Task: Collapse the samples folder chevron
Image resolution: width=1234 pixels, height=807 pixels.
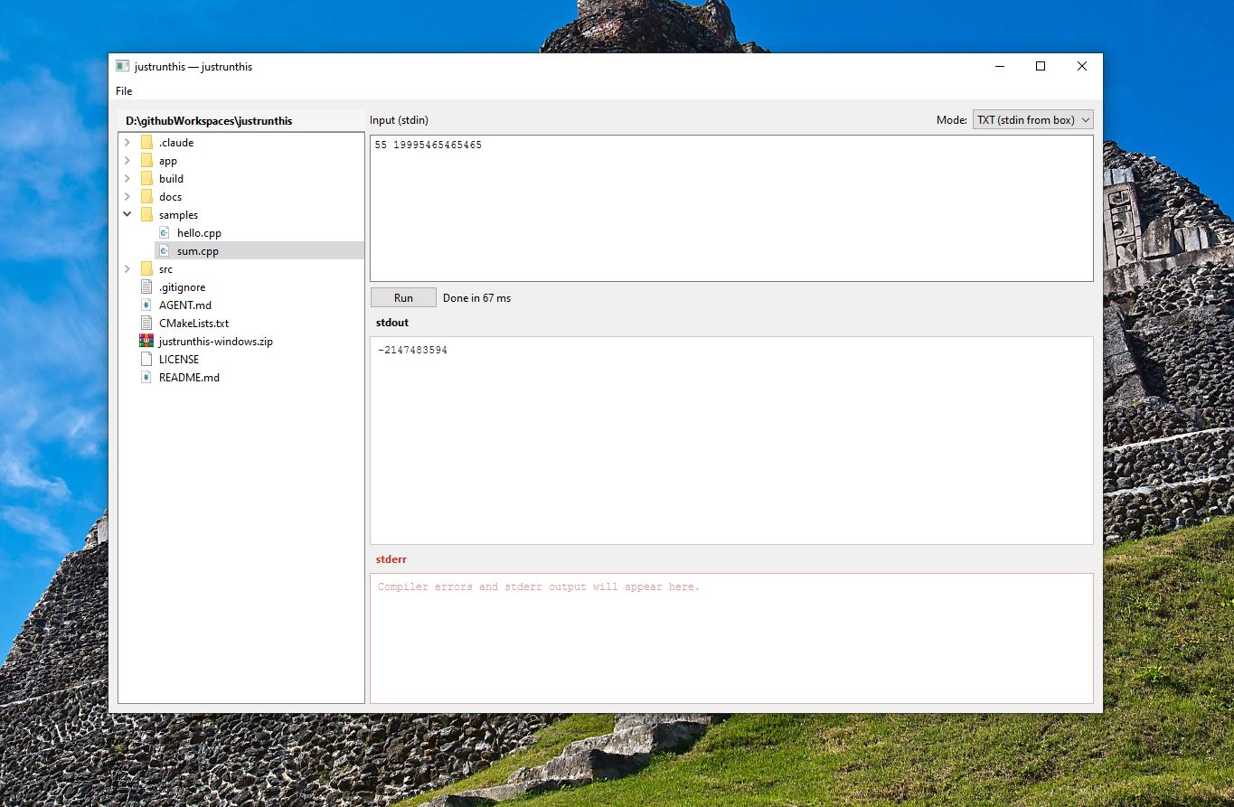Action: pos(127,215)
